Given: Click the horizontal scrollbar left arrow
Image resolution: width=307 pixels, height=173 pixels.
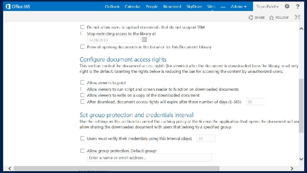Looking at the screenshot, I should point(10,168).
